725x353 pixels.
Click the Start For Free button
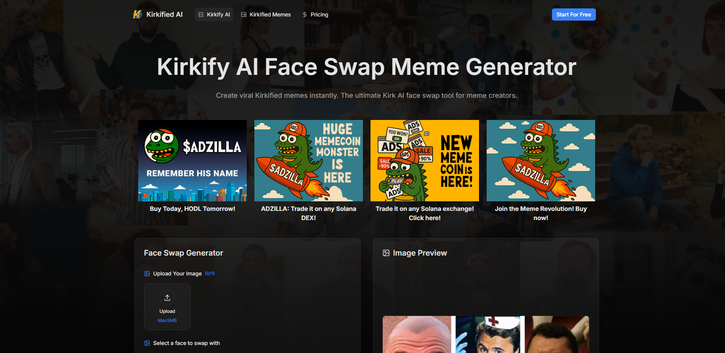click(x=574, y=14)
